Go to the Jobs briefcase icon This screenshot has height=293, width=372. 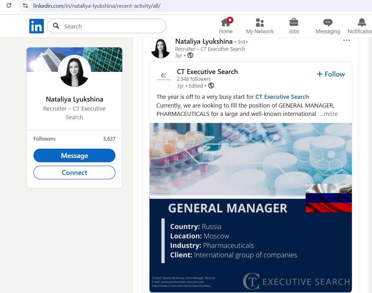[x=294, y=23]
